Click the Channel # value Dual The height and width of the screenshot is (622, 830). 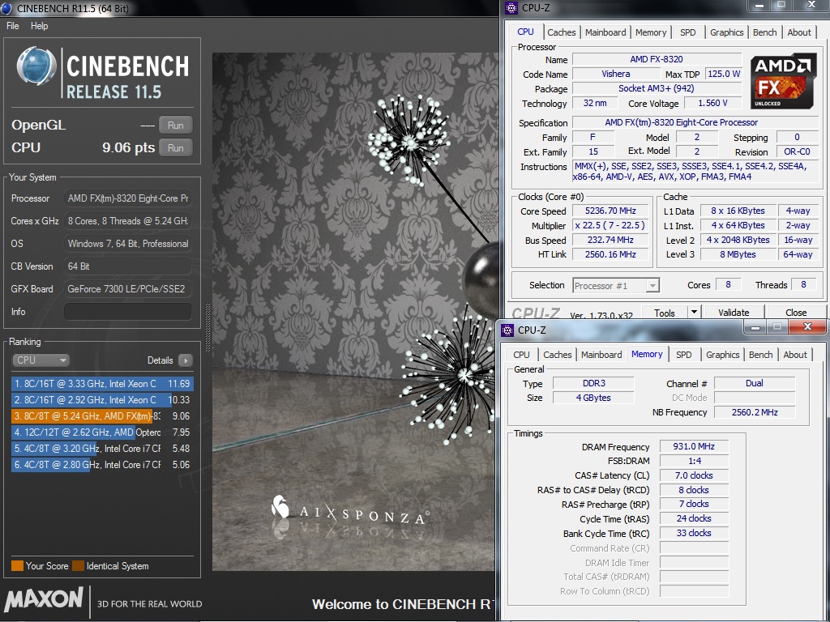pos(755,383)
